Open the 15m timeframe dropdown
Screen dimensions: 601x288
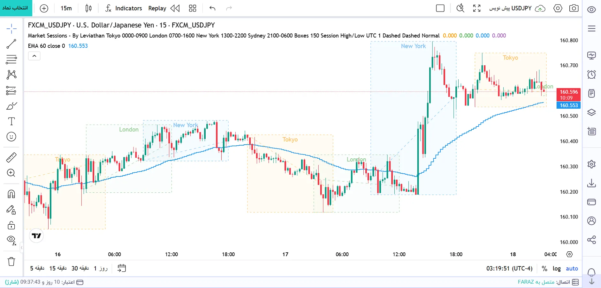coord(66,8)
